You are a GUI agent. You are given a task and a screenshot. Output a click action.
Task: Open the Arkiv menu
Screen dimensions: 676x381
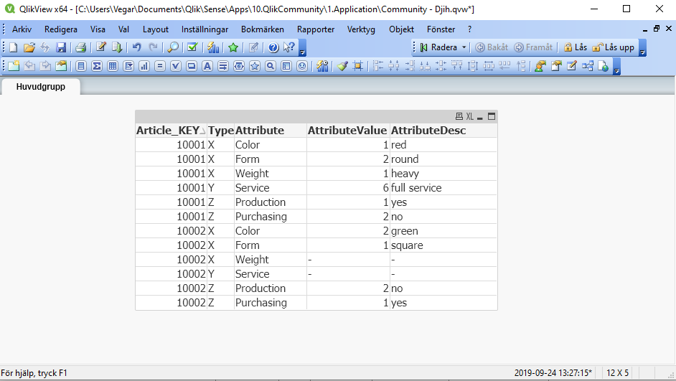[22, 29]
